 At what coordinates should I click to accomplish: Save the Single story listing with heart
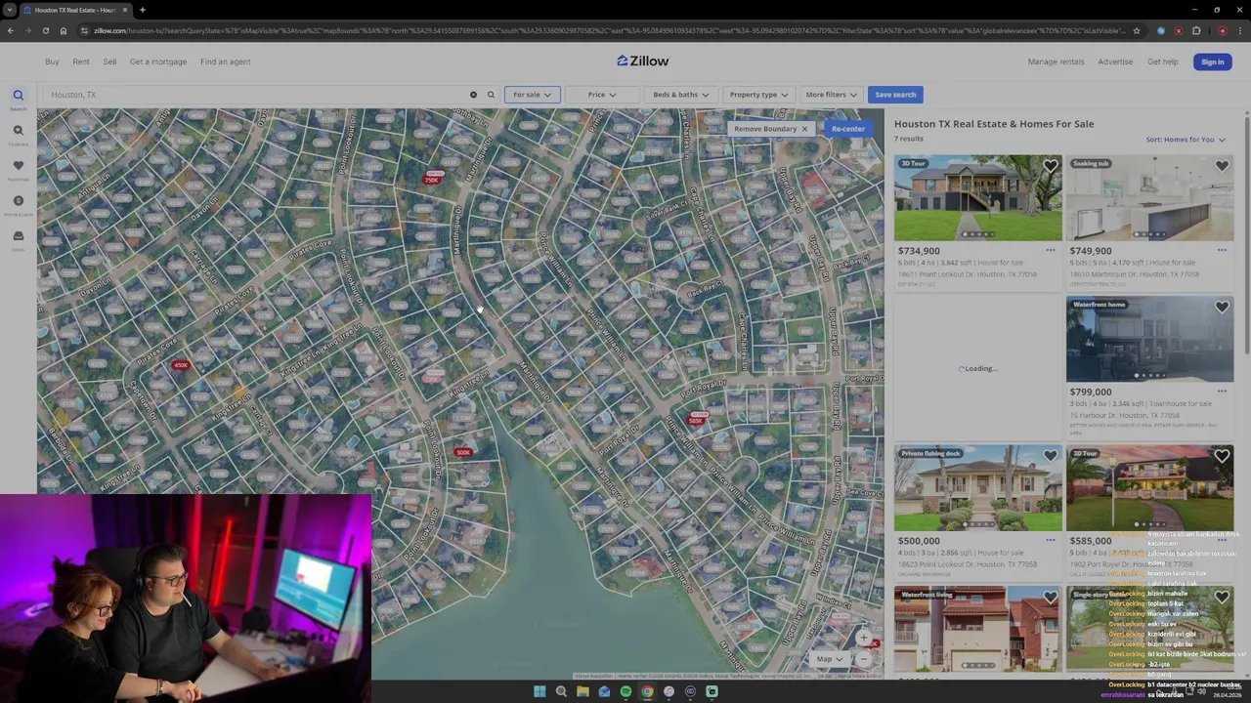tap(1222, 597)
